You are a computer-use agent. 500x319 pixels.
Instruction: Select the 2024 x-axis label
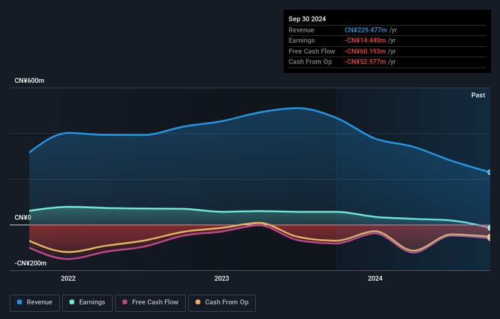pos(375,279)
